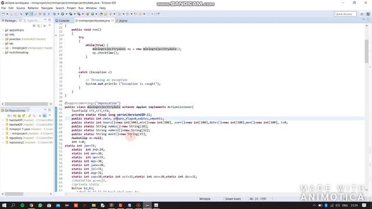The image size is (372, 209).
Task: Click the Git Repositories view tab
Action: click(x=15, y=110)
